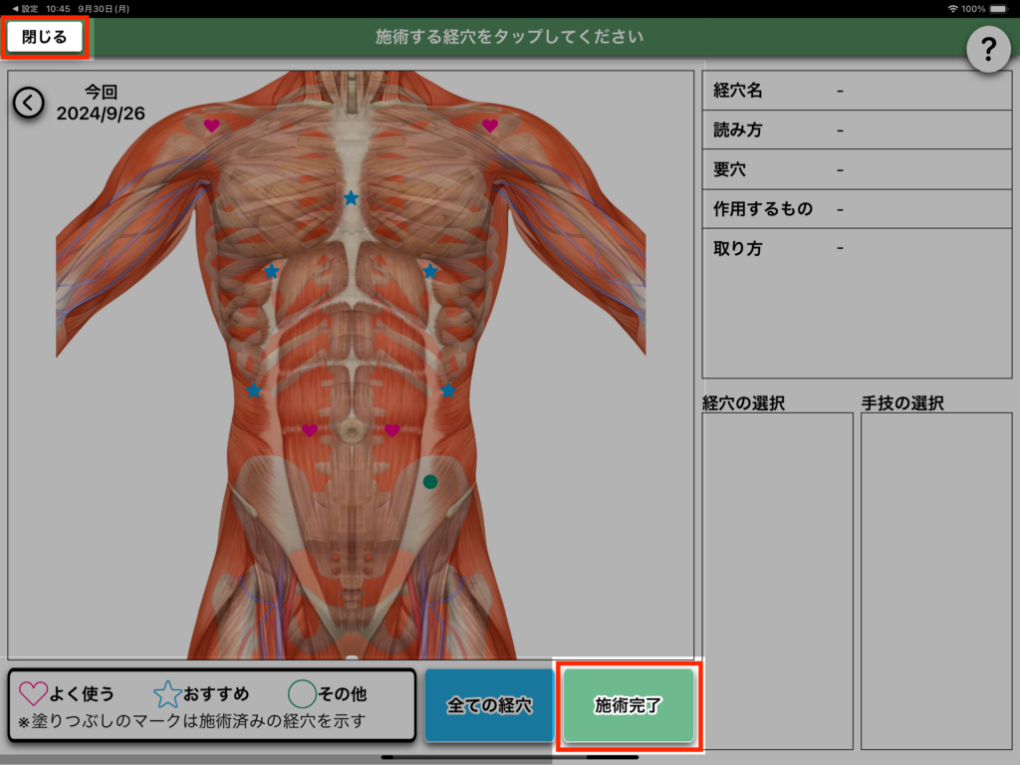Return to 設定 via the status bar
This screenshot has height=765, width=1020.
(24, 8)
